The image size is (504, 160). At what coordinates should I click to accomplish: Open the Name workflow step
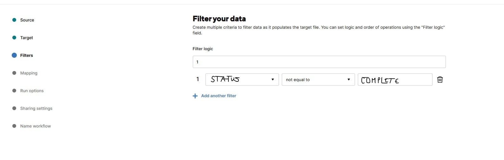point(35,126)
